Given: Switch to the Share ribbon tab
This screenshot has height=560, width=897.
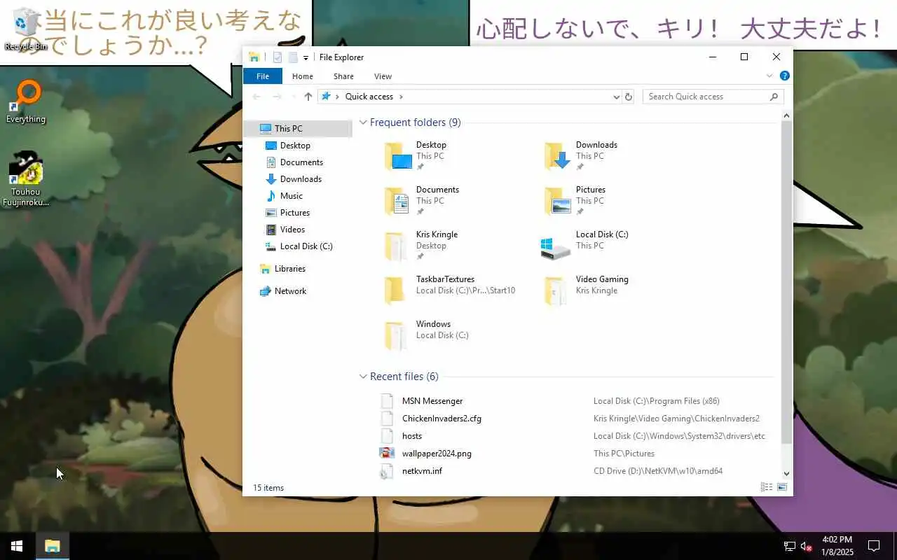Looking at the screenshot, I should coord(343,76).
